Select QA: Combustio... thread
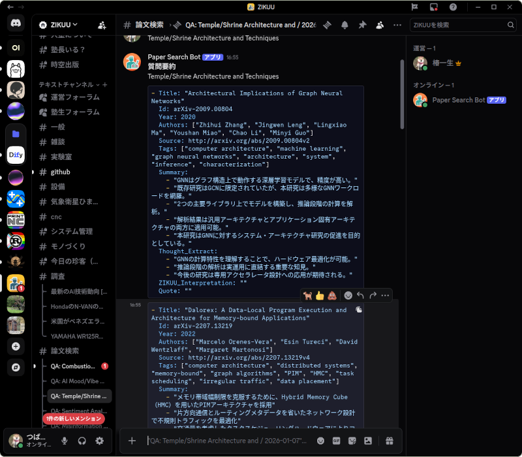Image resolution: width=522 pixels, height=457 pixels. [73, 366]
